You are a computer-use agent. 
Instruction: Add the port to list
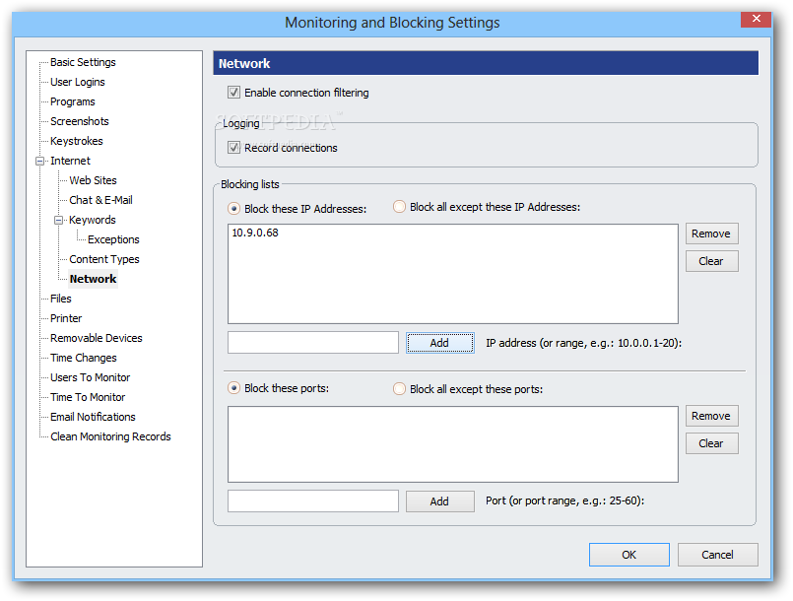coord(439,501)
